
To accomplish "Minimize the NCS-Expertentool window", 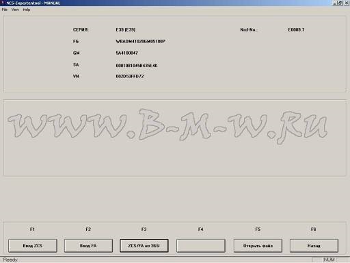I will [334, 3].
